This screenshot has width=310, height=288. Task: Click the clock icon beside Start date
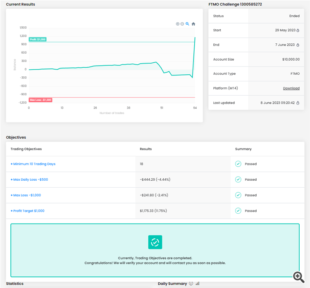click(x=298, y=31)
